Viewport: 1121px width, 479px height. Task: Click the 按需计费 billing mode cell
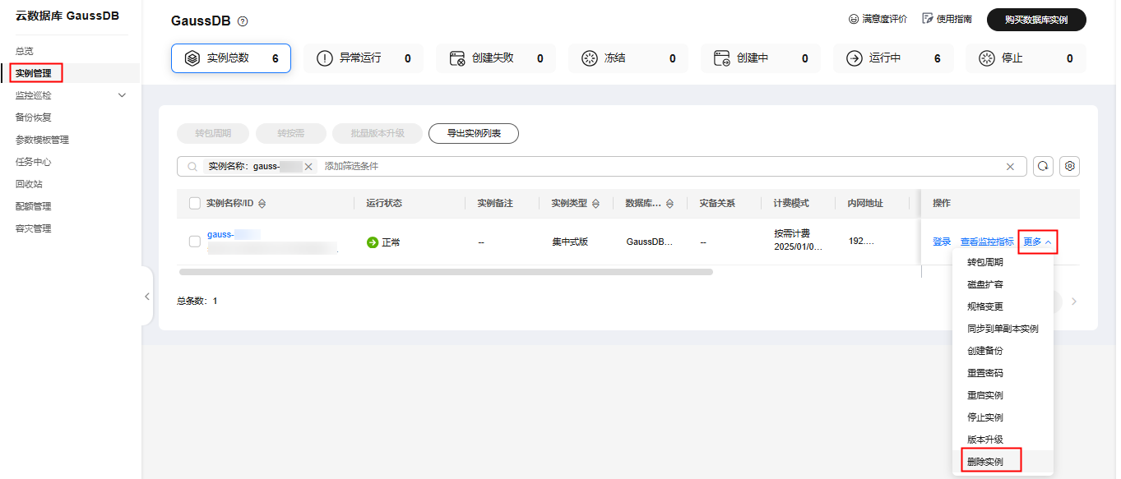[x=792, y=233]
